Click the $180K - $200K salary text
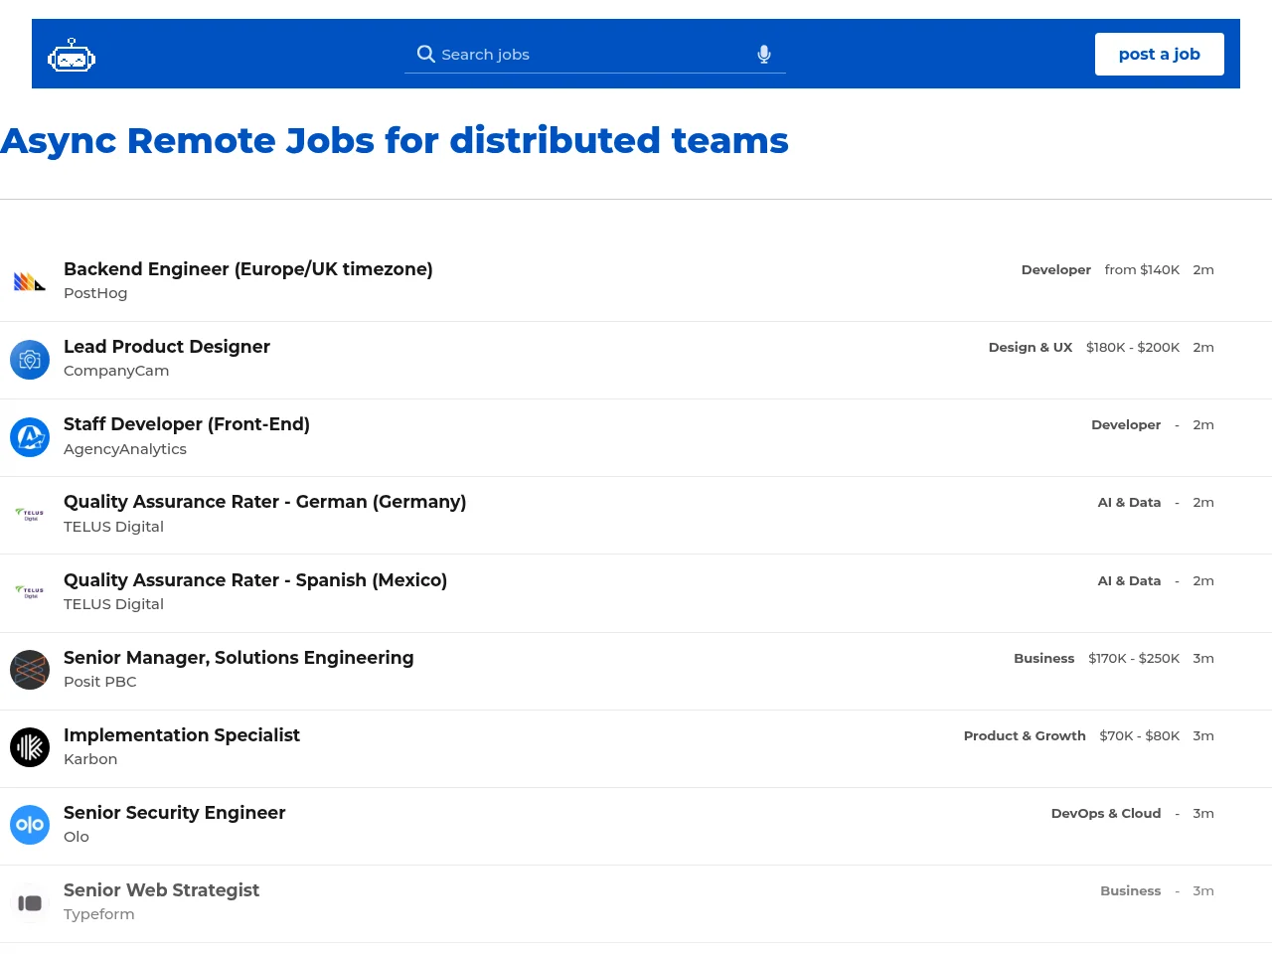 1133,347
